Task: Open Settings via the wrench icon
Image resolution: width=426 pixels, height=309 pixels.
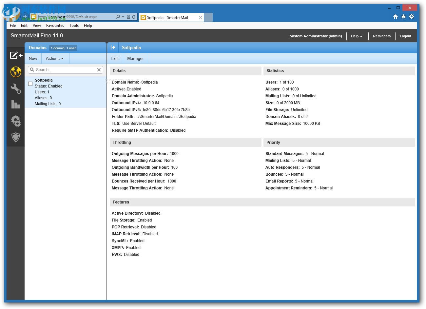Action: [15, 88]
